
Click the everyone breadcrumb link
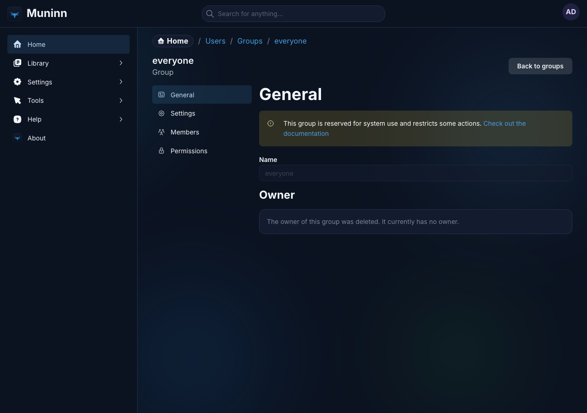[x=290, y=41]
